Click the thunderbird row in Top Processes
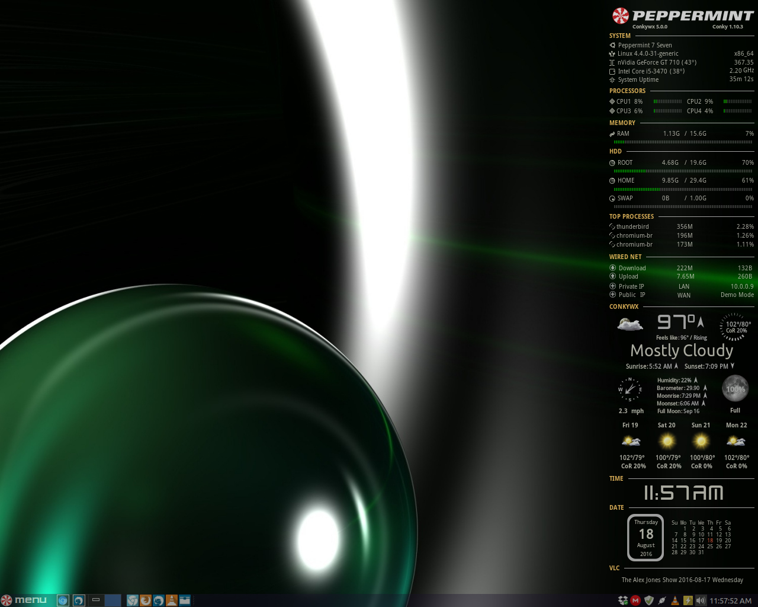Screen dimensions: 758x607 pos(682,226)
